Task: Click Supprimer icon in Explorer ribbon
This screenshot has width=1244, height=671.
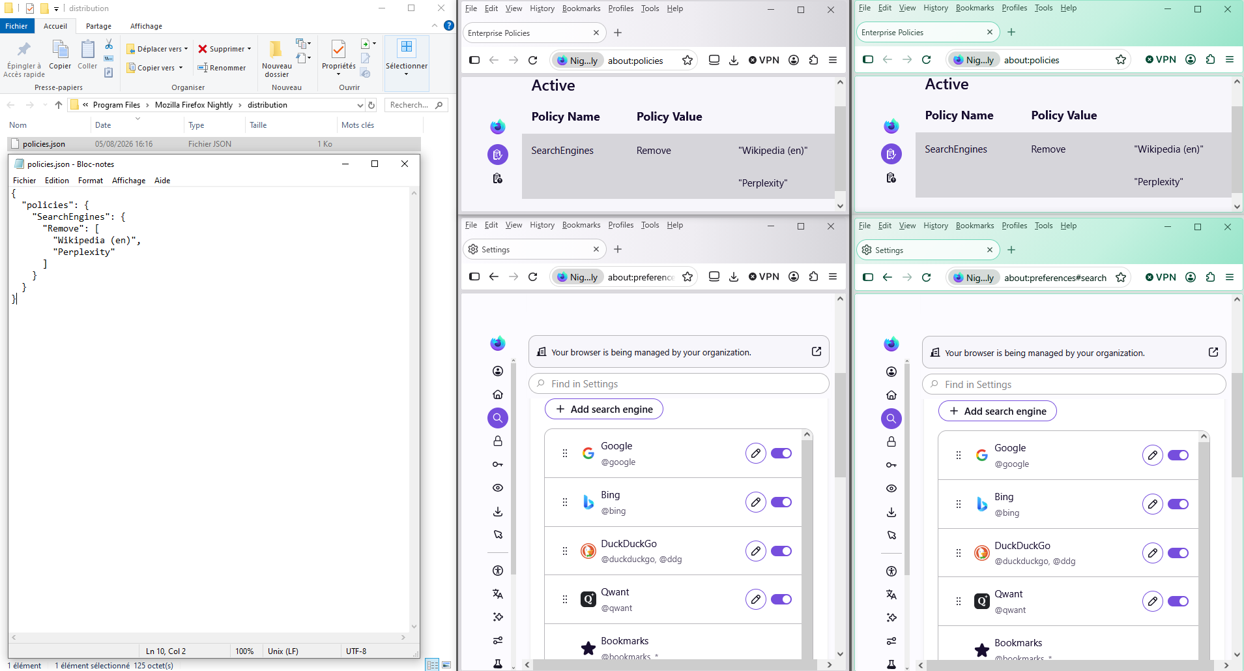Action: click(203, 49)
